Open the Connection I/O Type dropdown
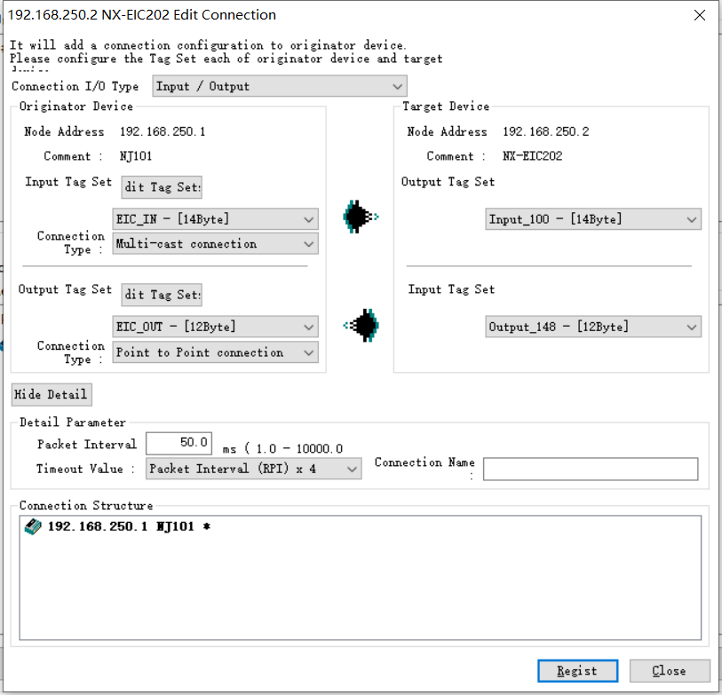Viewport: 722px width, 695px height. [x=280, y=86]
